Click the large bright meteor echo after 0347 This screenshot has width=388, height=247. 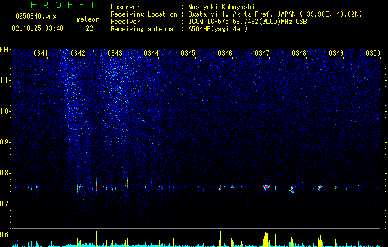266,187
